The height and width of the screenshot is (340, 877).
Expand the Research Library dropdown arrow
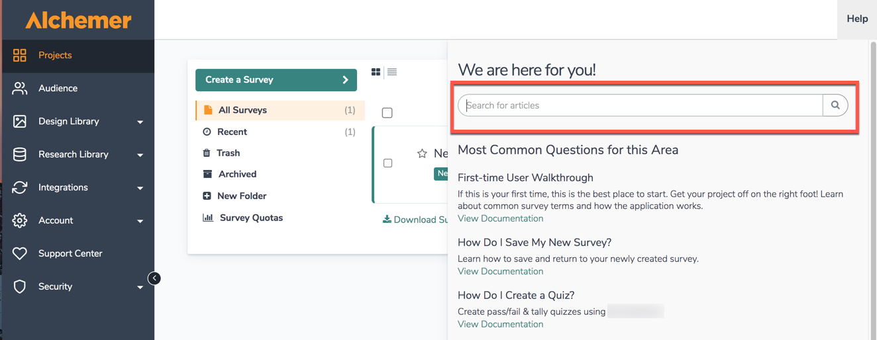tap(140, 155)
